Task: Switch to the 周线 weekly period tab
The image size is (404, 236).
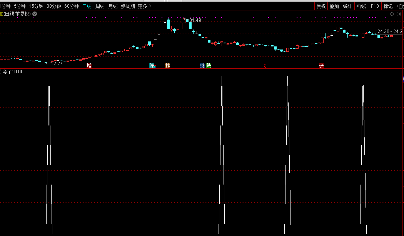Action: click(100, 6)
